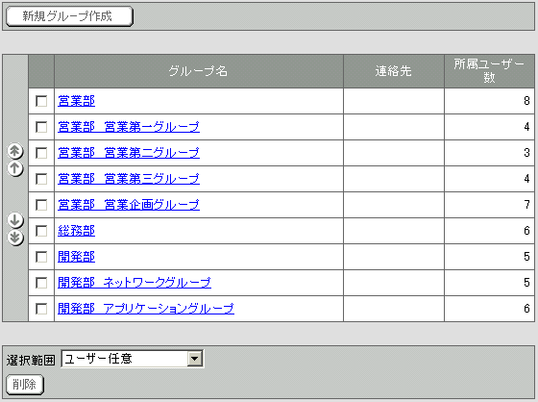Click the 削除 button
Screen dimensions: 538x402
tap(25, 384)
